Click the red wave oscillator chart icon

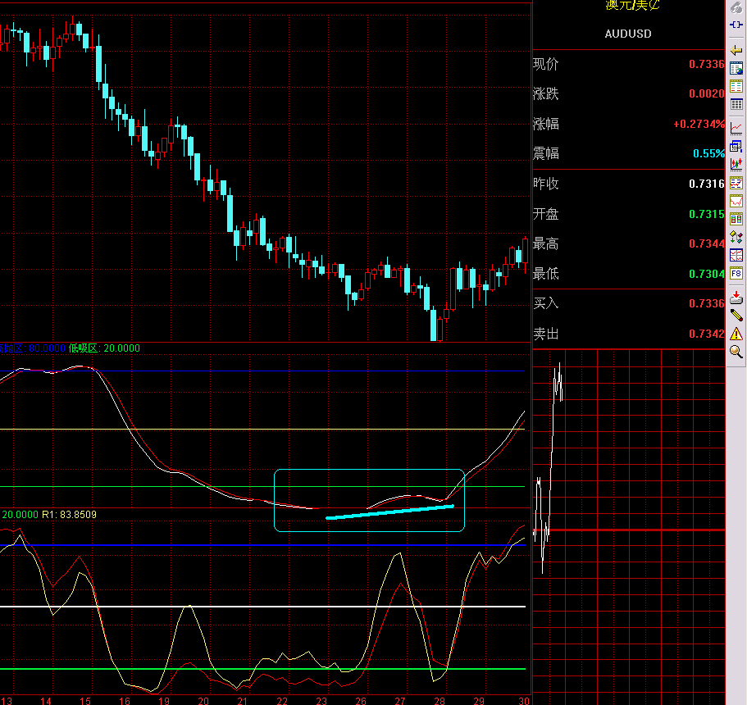coord(736,201)
